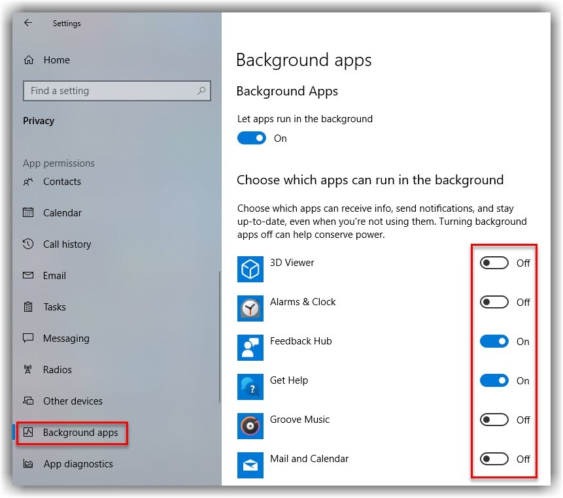Open Contacts privacy settings
Image resolution: width=563 pixels, height=498 pixels.
tap(61, 182)
